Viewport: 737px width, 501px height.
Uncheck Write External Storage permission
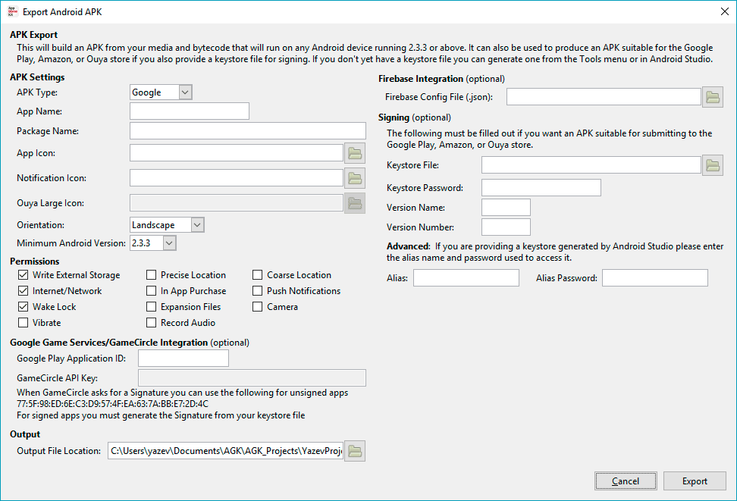(23, 275)
